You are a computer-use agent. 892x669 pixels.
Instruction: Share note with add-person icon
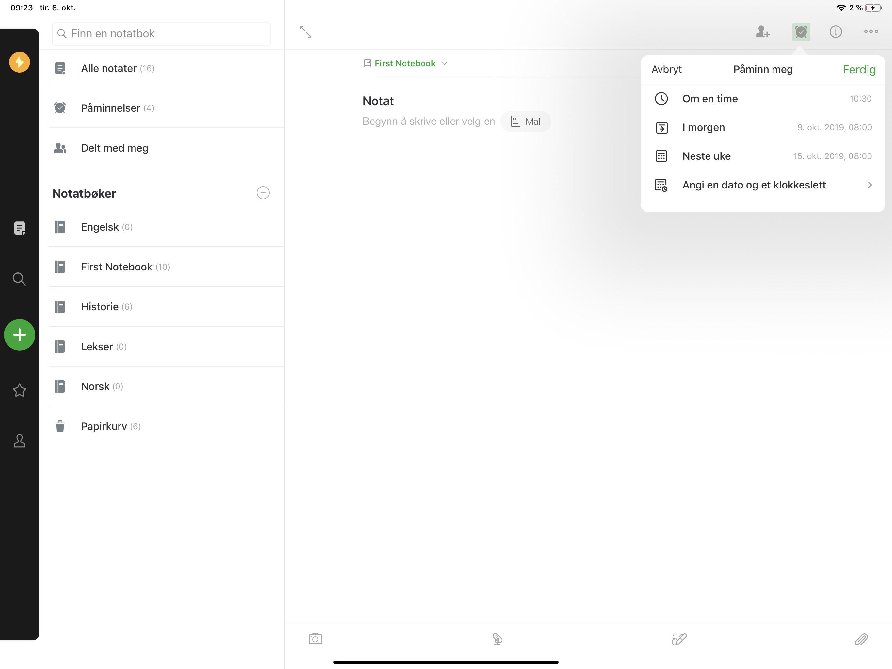[763, 31]
